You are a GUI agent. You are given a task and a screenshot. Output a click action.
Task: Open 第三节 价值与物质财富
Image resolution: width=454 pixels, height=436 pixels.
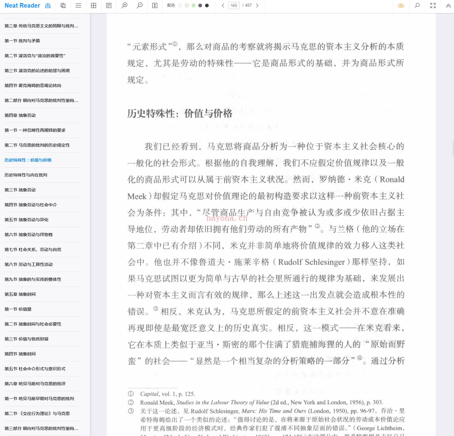click(x=27, y=339)
